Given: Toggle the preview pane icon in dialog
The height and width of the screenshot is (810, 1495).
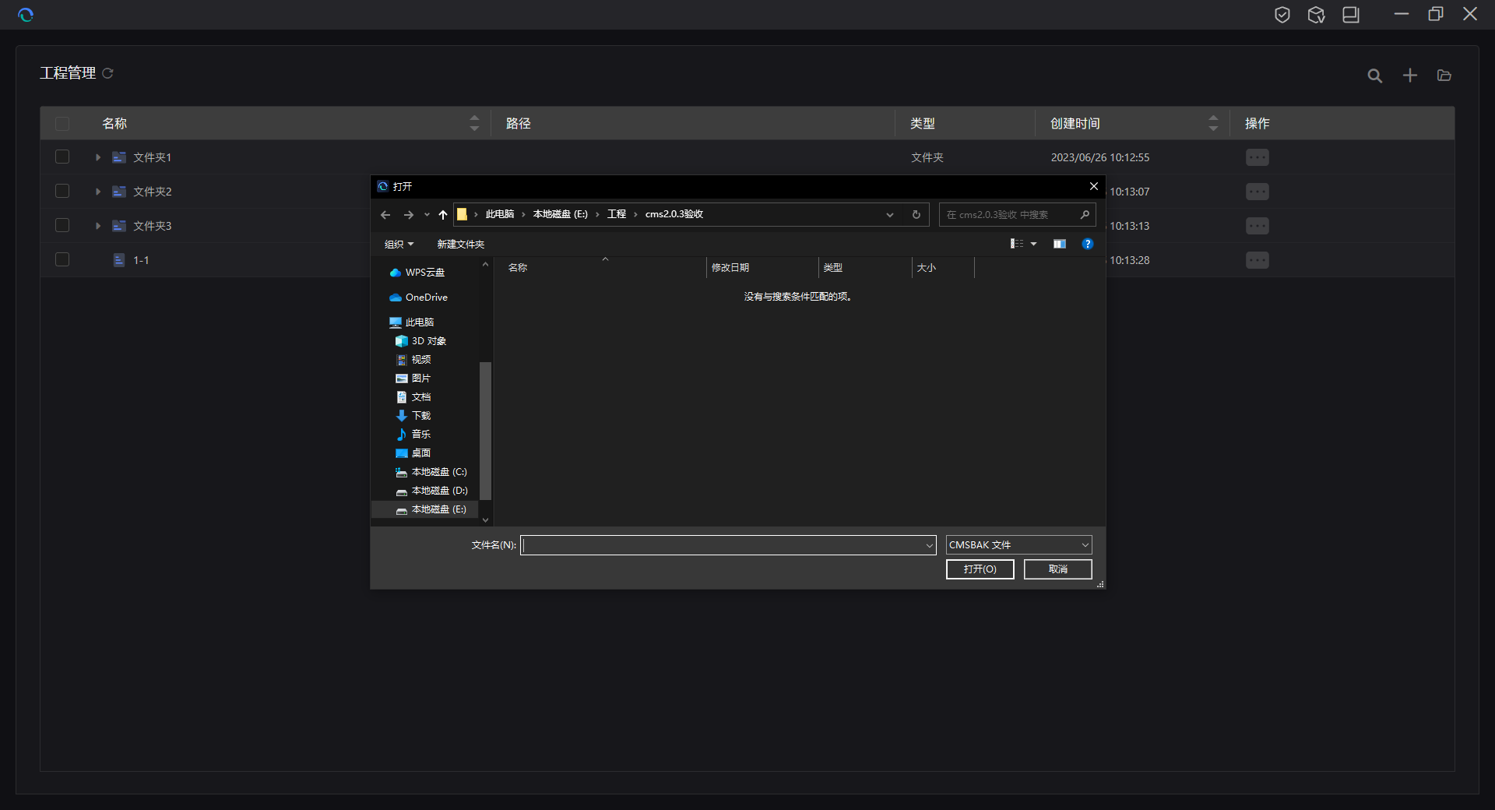Looking at the screenshot, I should point(1060,245).
